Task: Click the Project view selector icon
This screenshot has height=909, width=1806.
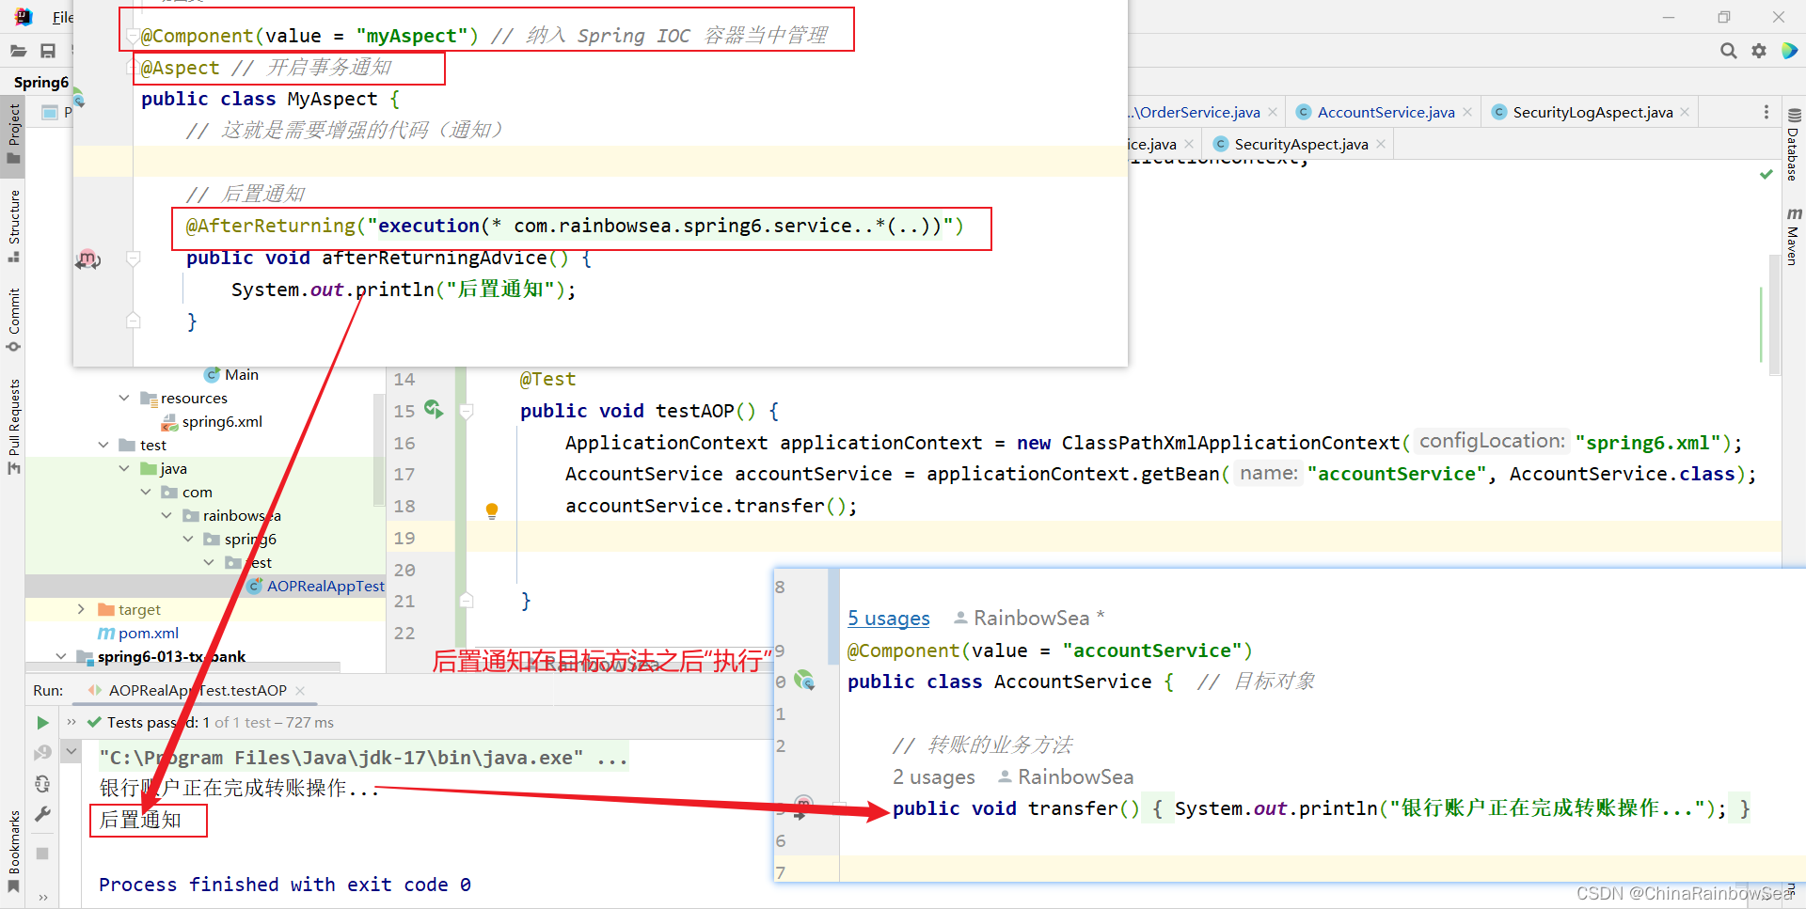Action: coord(50,113)
